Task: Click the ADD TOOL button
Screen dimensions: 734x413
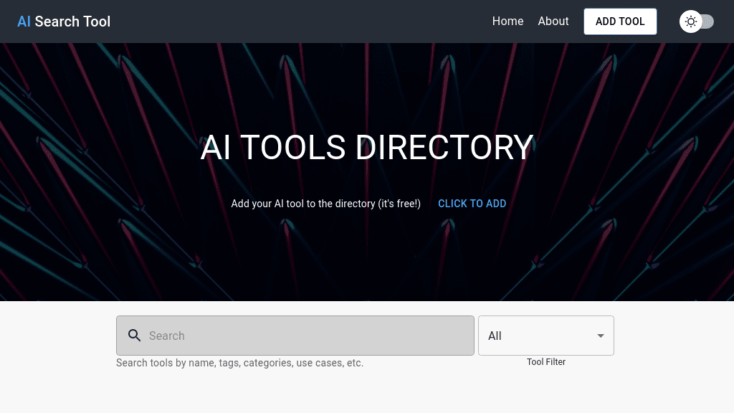Action: 620,22
